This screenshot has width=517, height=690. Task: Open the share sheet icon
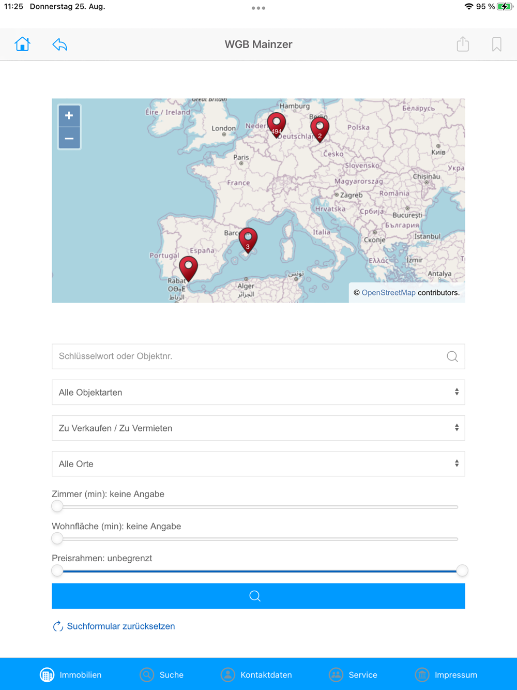(x=463, y=44)
